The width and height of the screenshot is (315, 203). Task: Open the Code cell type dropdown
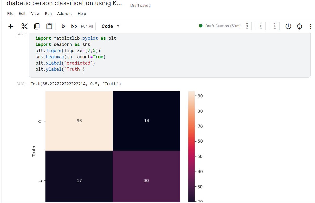110,26
